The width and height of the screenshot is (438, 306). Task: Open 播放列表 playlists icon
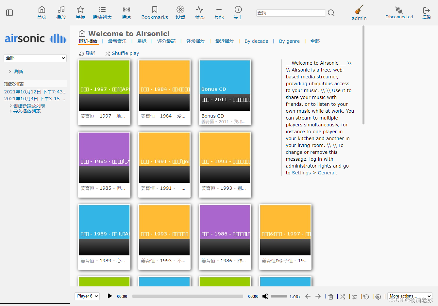(102, 10)
